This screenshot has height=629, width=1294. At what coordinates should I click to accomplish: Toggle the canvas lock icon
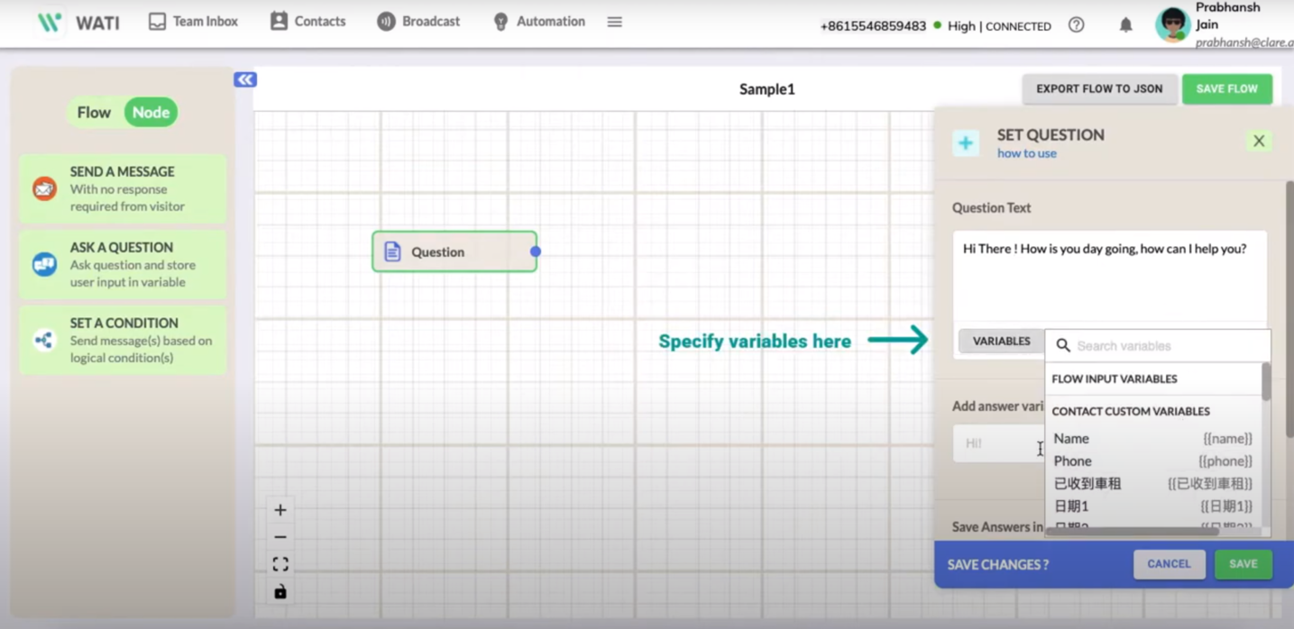pyautogui.click(x=280, y=592)
